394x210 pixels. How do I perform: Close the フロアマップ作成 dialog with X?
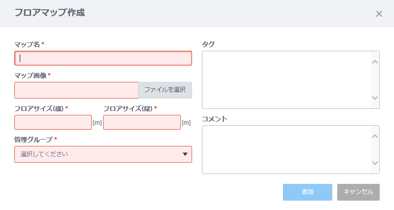(379, 14)
